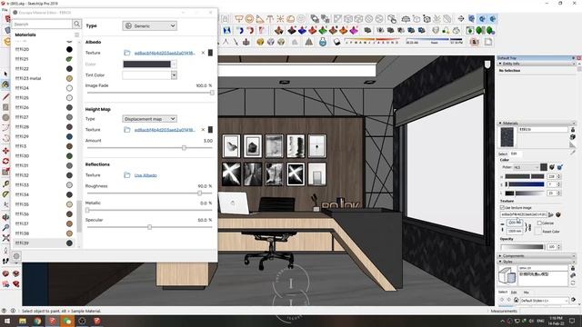Open the Tint Color dropdown arrow

point(174,75)
